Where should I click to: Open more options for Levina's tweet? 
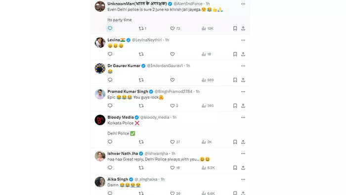(243, 40)
